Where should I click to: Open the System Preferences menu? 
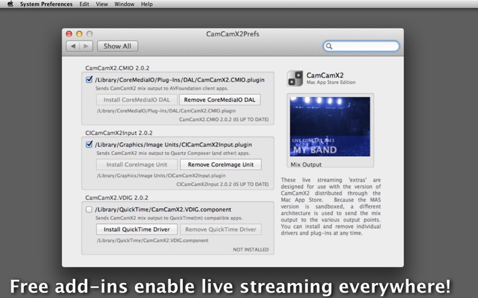pyautogui.click(x=46, y=4)
